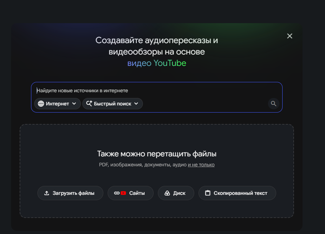Add a source via Сайты button
This screenshot has height=234, width=325.
[x=130, y=193]
